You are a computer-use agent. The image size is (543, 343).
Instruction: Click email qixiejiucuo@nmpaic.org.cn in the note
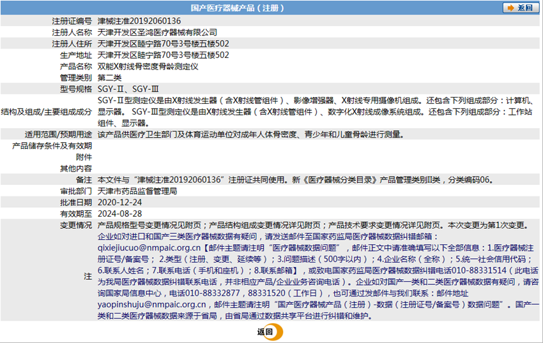coord(149,248)
